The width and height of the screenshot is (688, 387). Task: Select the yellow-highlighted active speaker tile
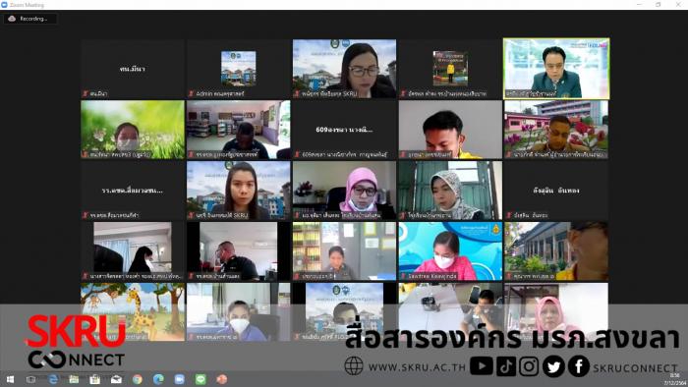tap(556, 69)
